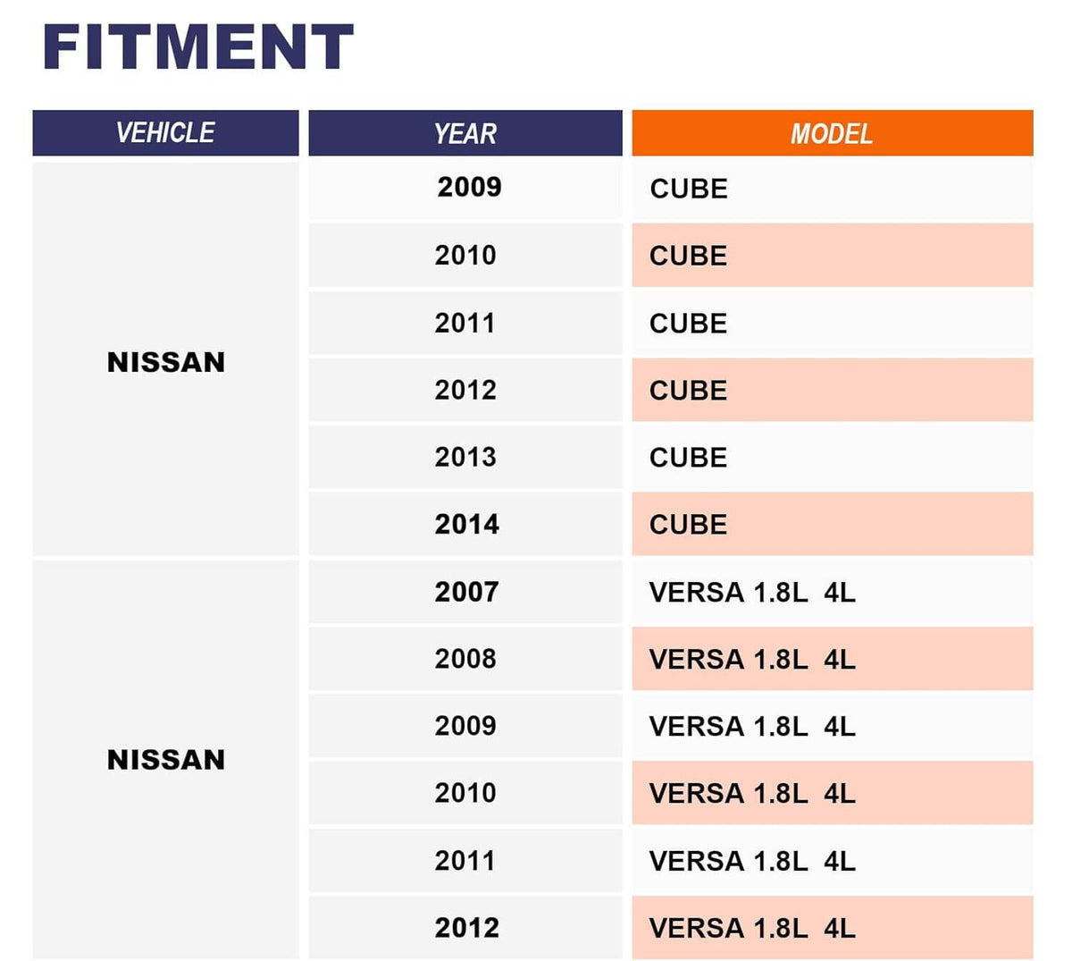
Task: Click the FITMENT title heading
Action: [197, 47]
